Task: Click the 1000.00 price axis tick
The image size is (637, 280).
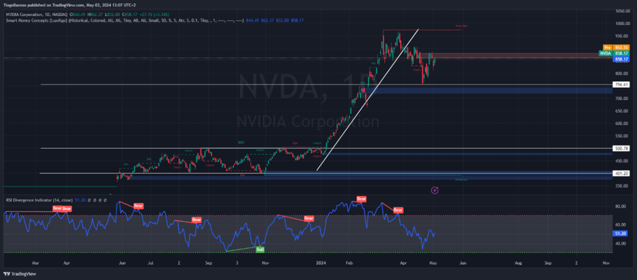Action: coord(622,23)
